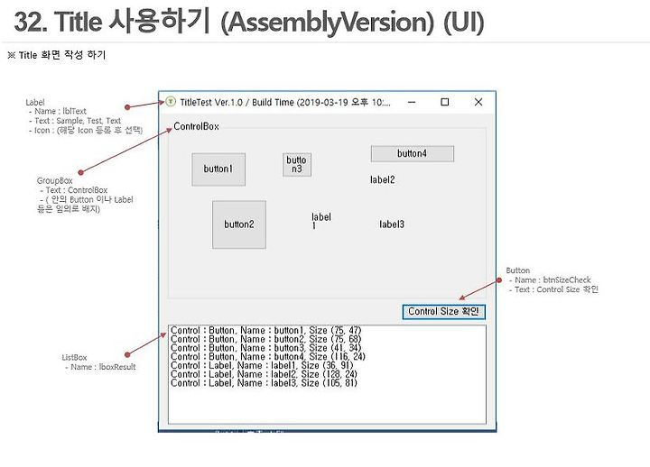Select the label2 text in ControlBox
650x467 pixels.
tap(382, 179)
